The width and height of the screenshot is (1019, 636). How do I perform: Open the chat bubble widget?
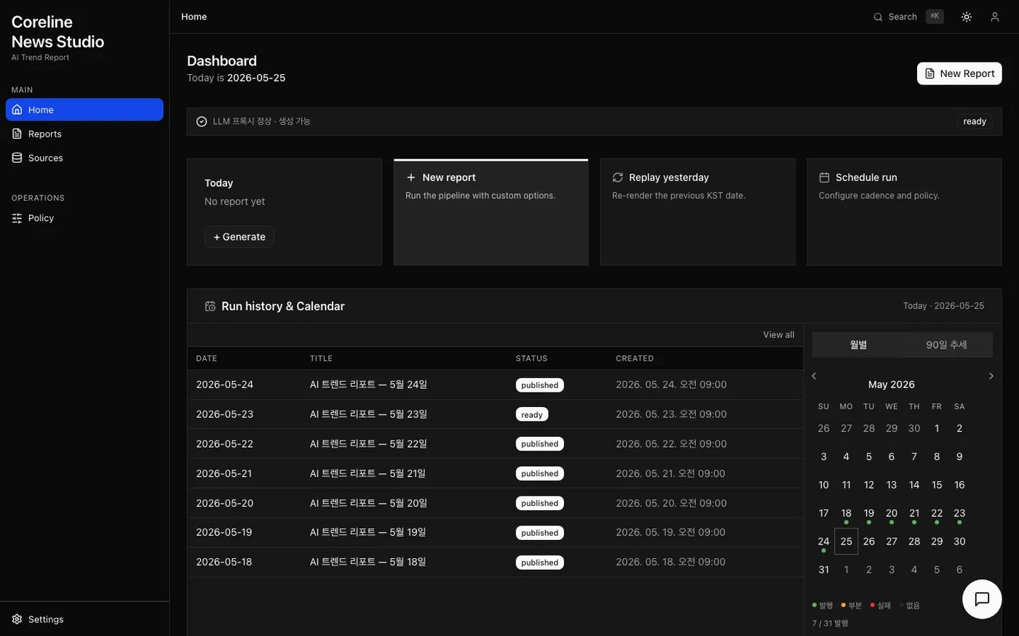click(x=982, y=599)
